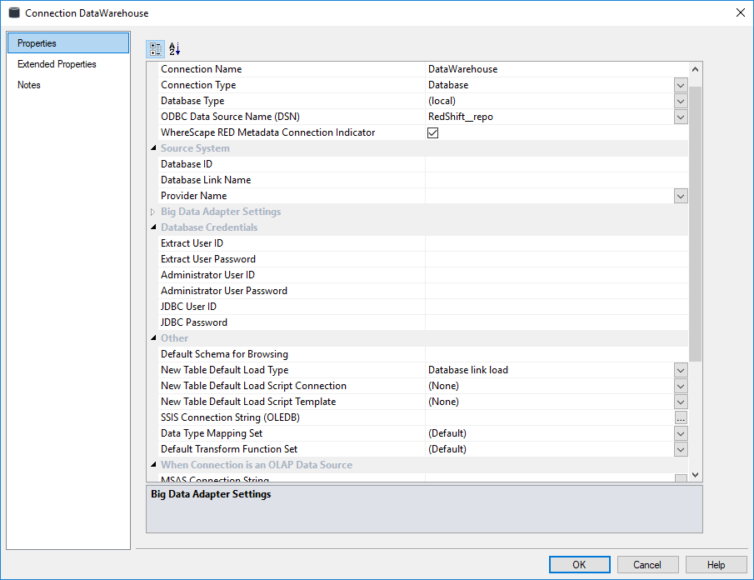Collapse When Connection is an OLAP Data Source
Viewport: 754px width, 580px height.
(153, 464)
